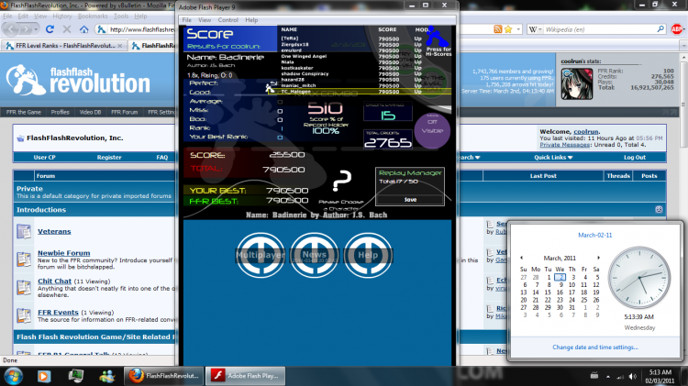
Task: Switch to FFR Level Ranks tab
Action: (x=64, y=46)
